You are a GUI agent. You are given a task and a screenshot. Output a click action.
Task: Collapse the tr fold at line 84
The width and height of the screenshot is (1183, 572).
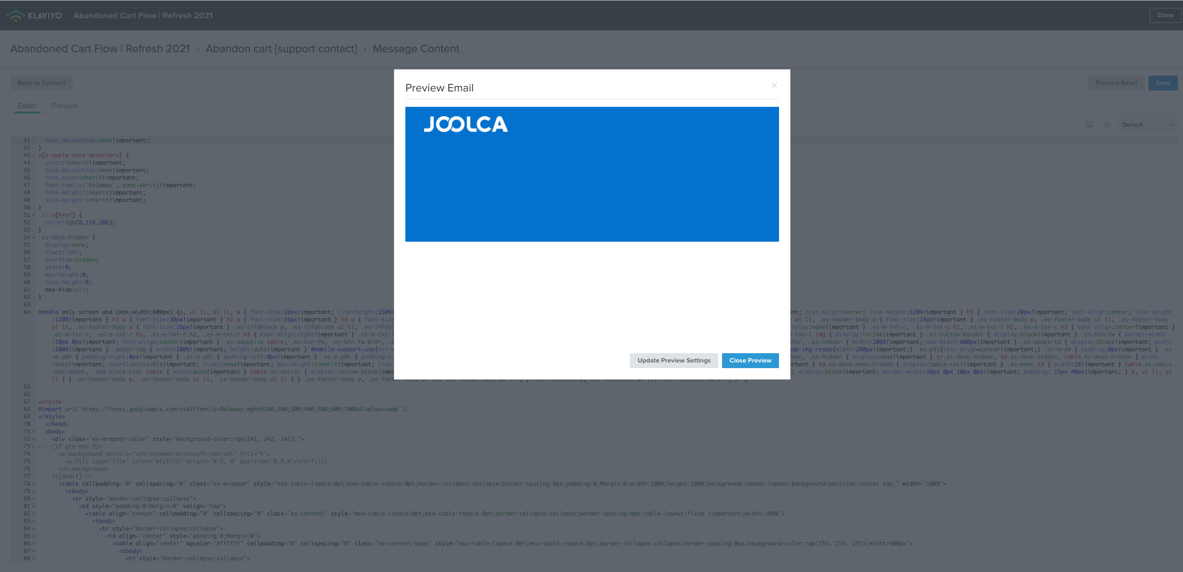[33, 529]
